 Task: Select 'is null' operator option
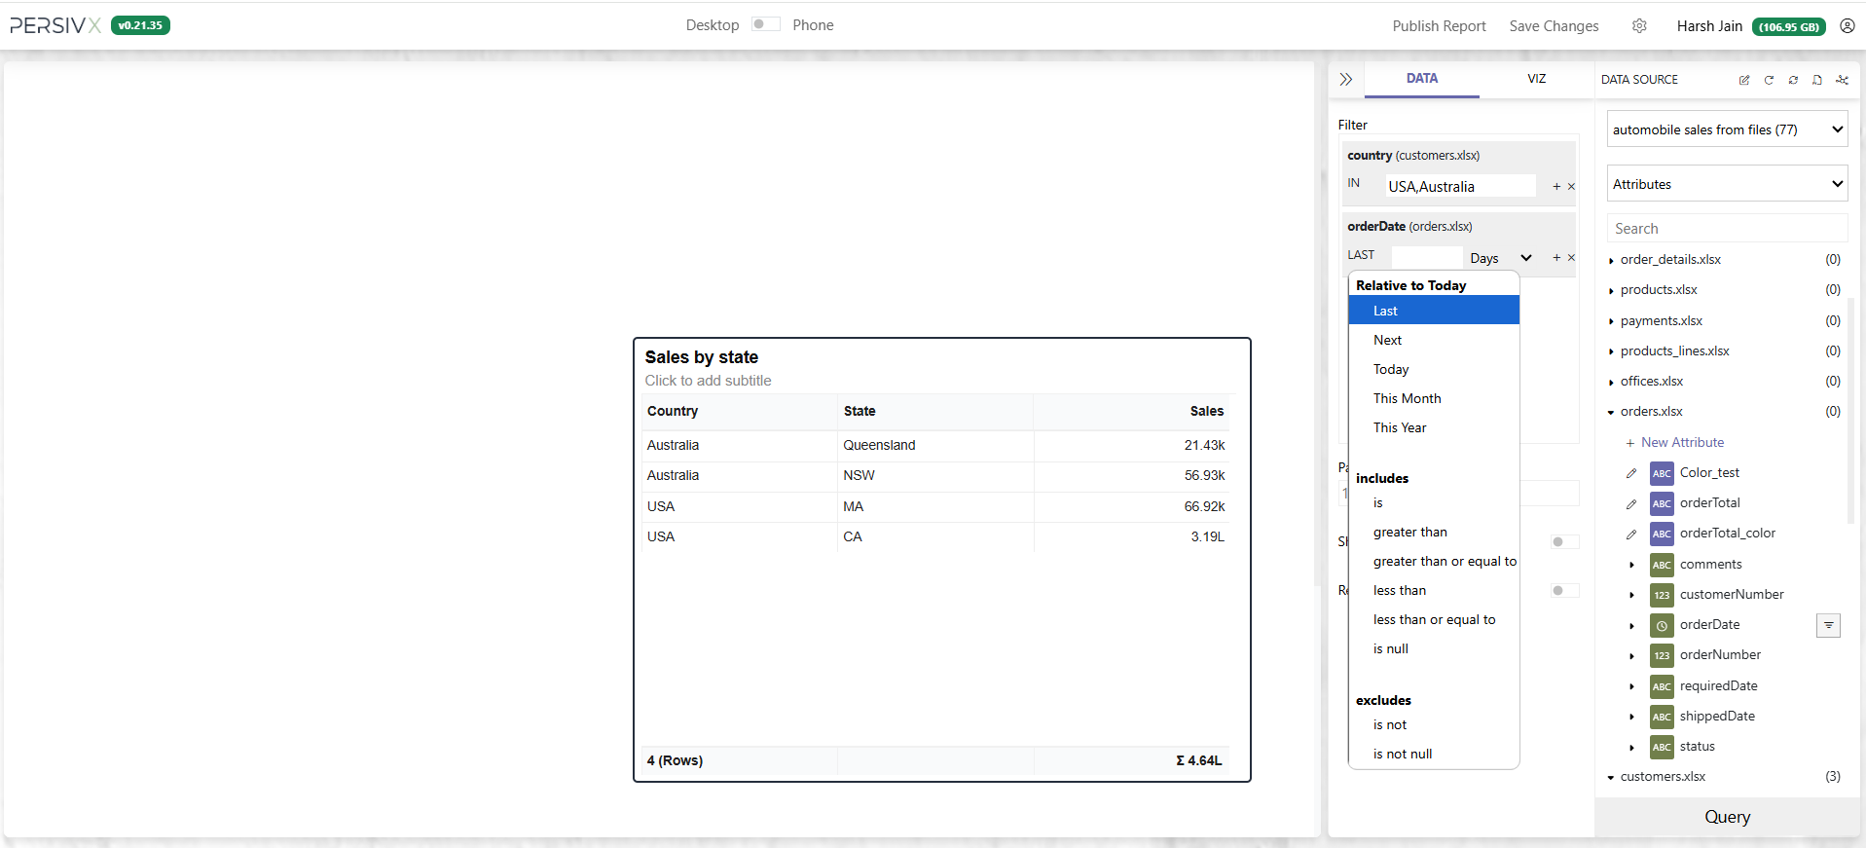click(x=1433, y=648)
